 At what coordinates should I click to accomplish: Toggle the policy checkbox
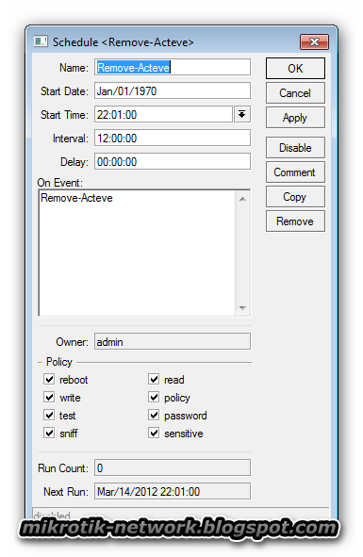pyautogui.click(x=154, y=397)
